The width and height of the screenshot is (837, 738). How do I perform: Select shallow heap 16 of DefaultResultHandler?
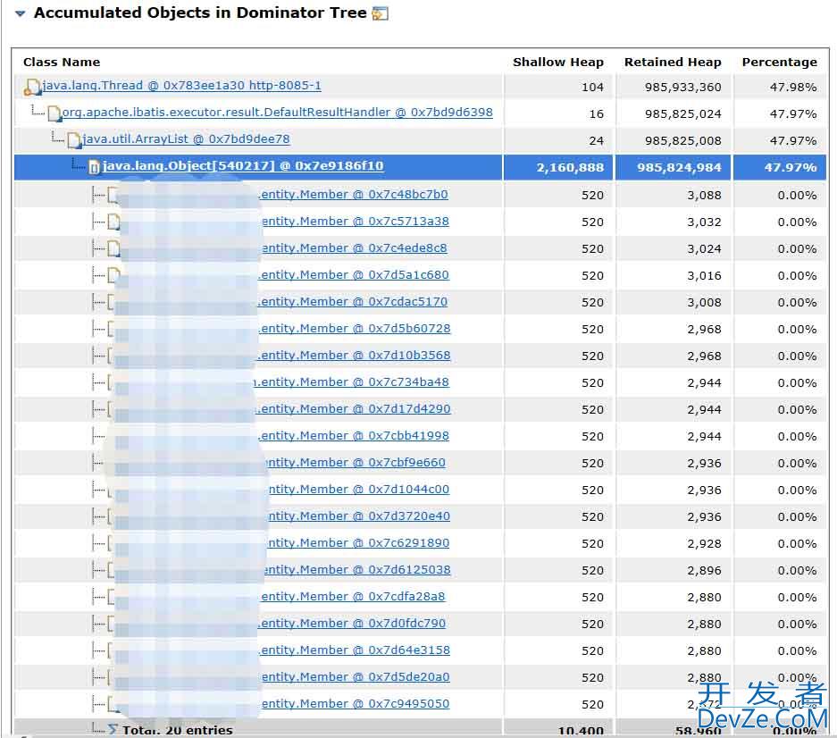596,113
